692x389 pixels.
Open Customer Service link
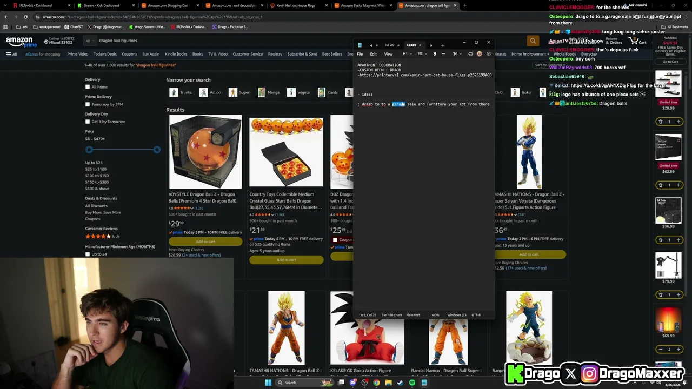click(x=248, y=54)
